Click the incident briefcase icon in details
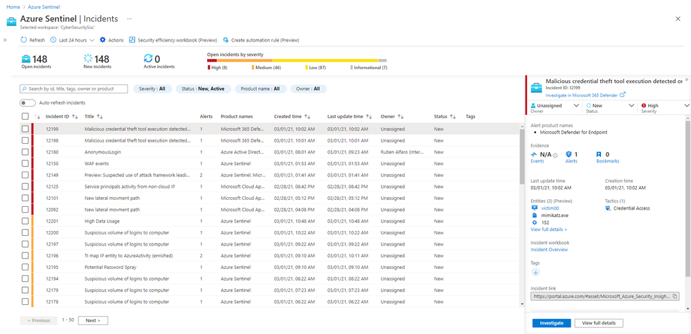 537,87
